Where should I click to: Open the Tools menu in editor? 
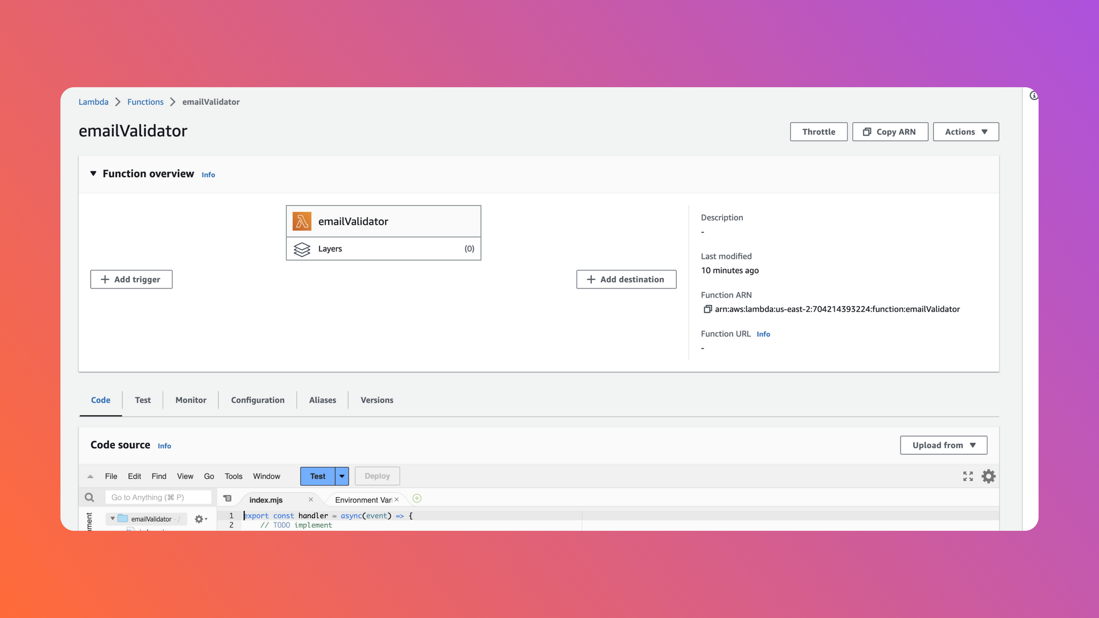pos(234,476)
